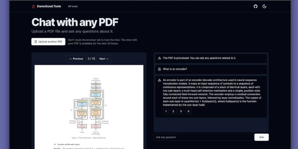This screenshot has width=298, height=149.
Task: Go to the next PDF page
Action: [x=104, y=59]
